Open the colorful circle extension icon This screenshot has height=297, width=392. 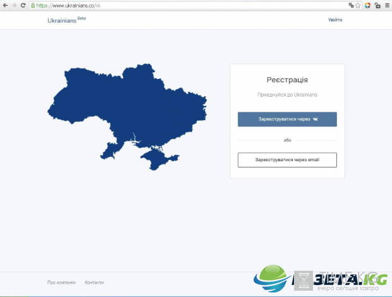[367, 5]
